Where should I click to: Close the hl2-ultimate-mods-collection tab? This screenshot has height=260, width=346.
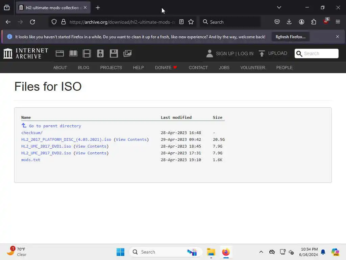point(85,8)
